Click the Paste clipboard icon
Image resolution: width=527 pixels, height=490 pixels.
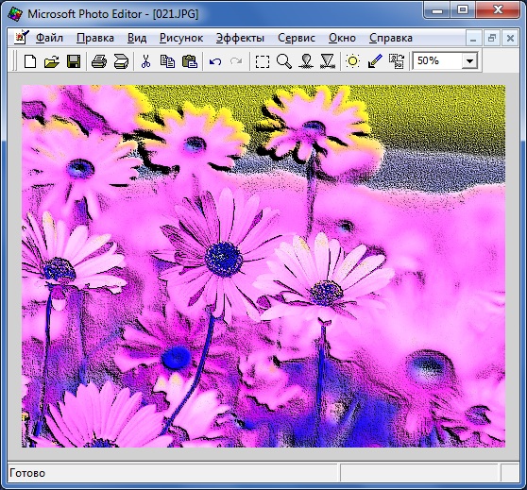click(189, 61)
